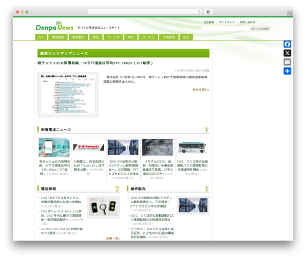Open the AI magnifying glass thumbnail
Viewport: 306px width, 259px height.
tap(103, 208)
